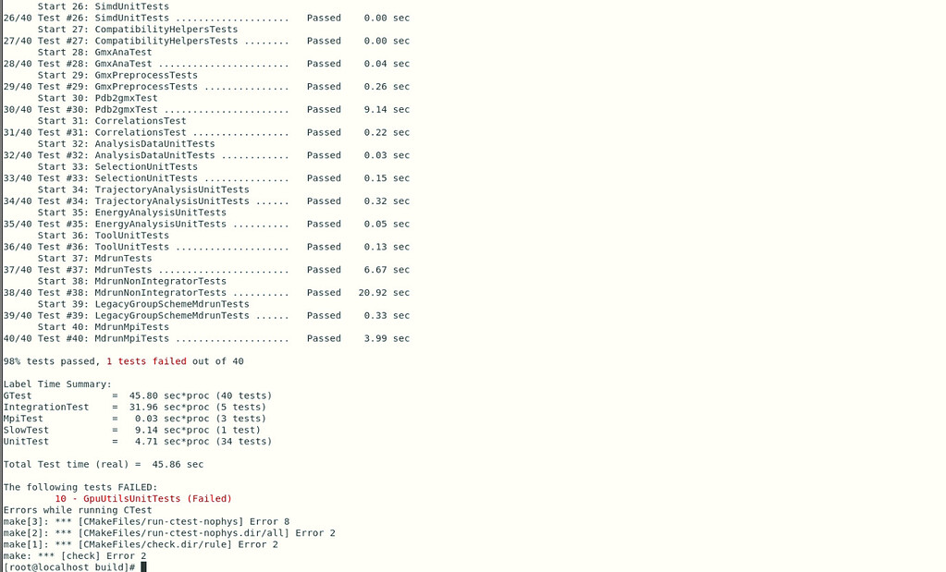The image size is (946, 572).
Task: Click the '[root@localhost build]#' prompt text
Action: [69, 566]
